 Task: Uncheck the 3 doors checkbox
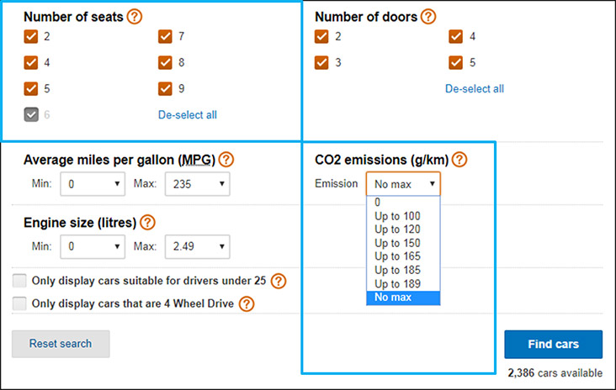tap(321, 62)
